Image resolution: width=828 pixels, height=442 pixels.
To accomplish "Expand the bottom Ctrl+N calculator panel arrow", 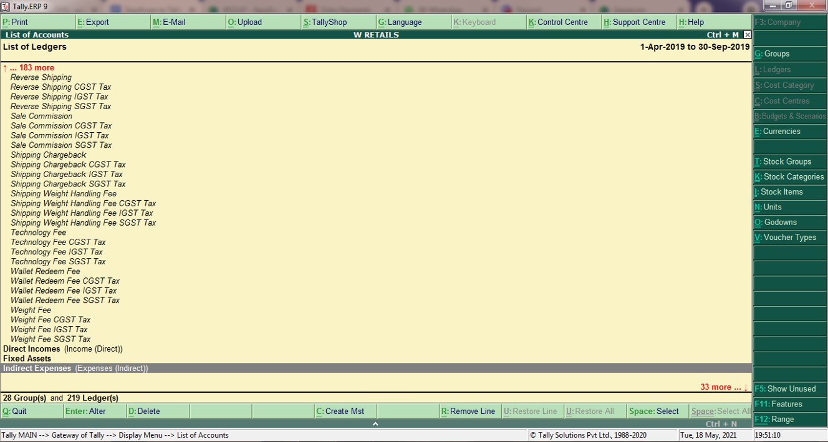I will pos(375,424).
